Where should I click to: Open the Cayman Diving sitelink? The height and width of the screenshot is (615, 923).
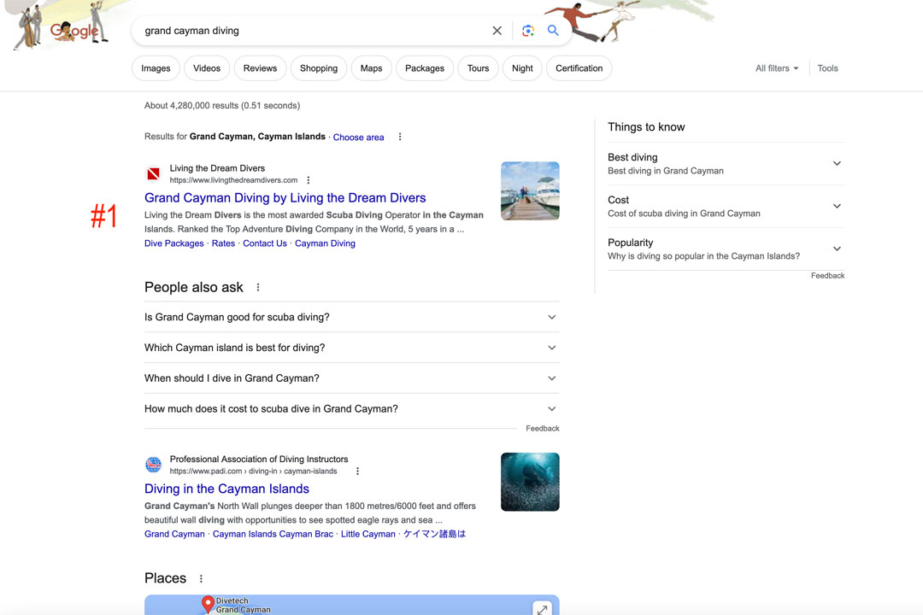pyautogui.click(x=325, y=243)
